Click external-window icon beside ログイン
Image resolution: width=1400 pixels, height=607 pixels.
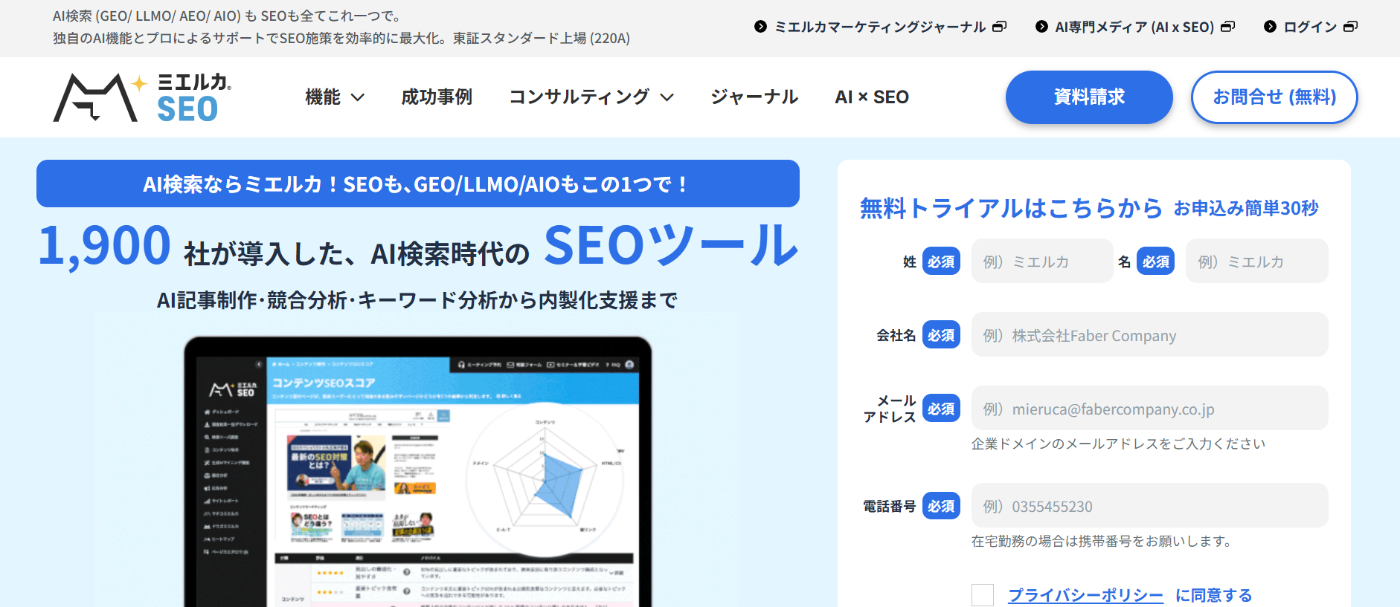pyautogui.click(x=1351, y=27)
